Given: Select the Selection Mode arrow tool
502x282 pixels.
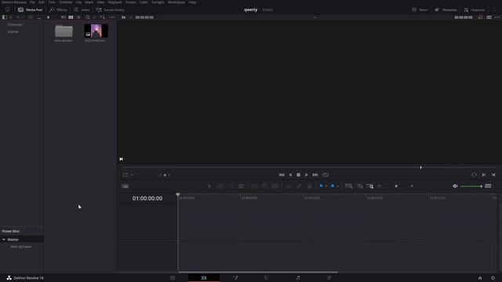Looking at the screenshot, I should pos(209,186).
